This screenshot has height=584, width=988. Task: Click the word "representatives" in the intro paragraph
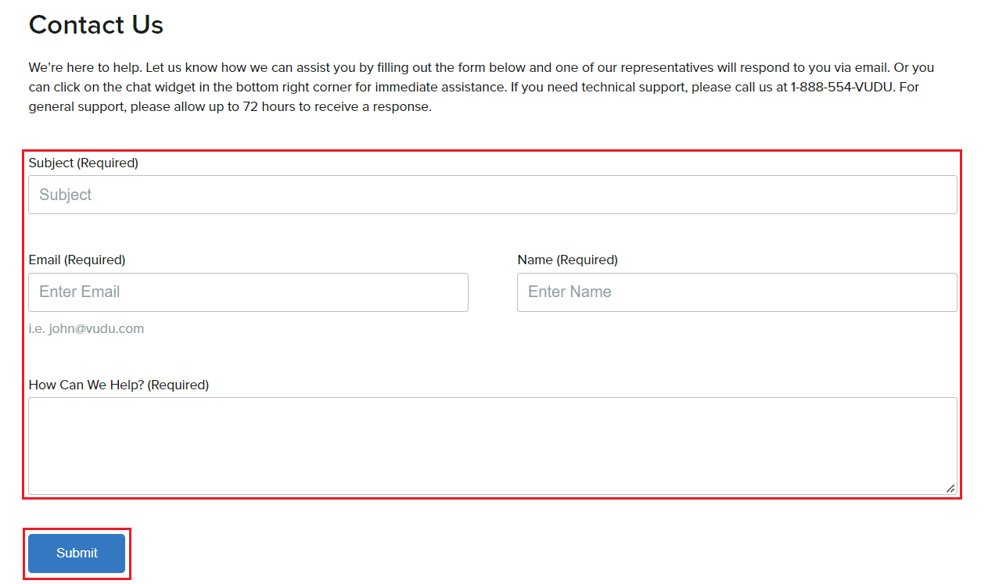[x=667, y=67]
